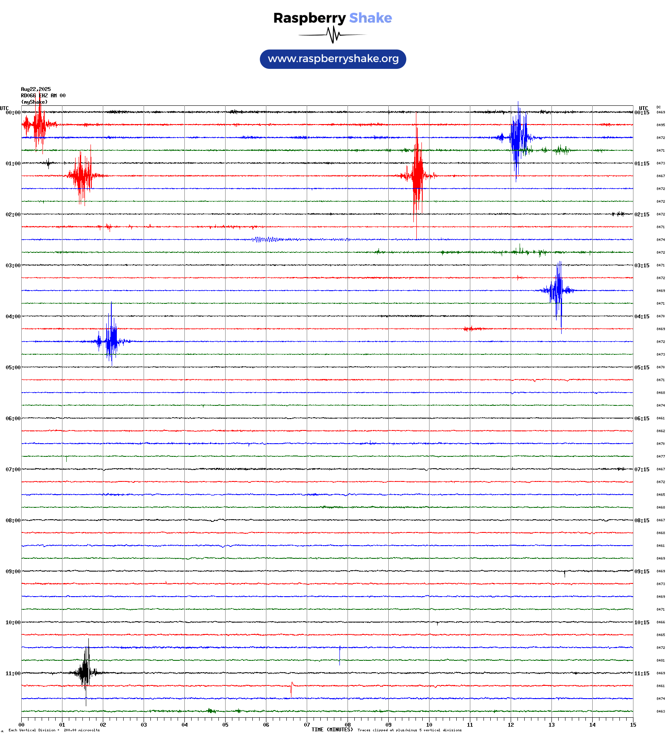Click the Each Vertical Division scale note
Viewport: 667px width, 736px height.
(54, 730)
